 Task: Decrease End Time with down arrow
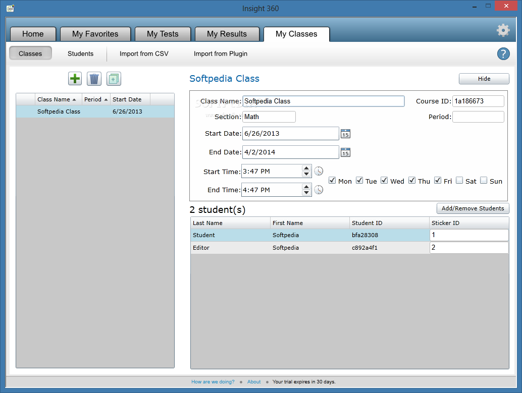[306, 193]
